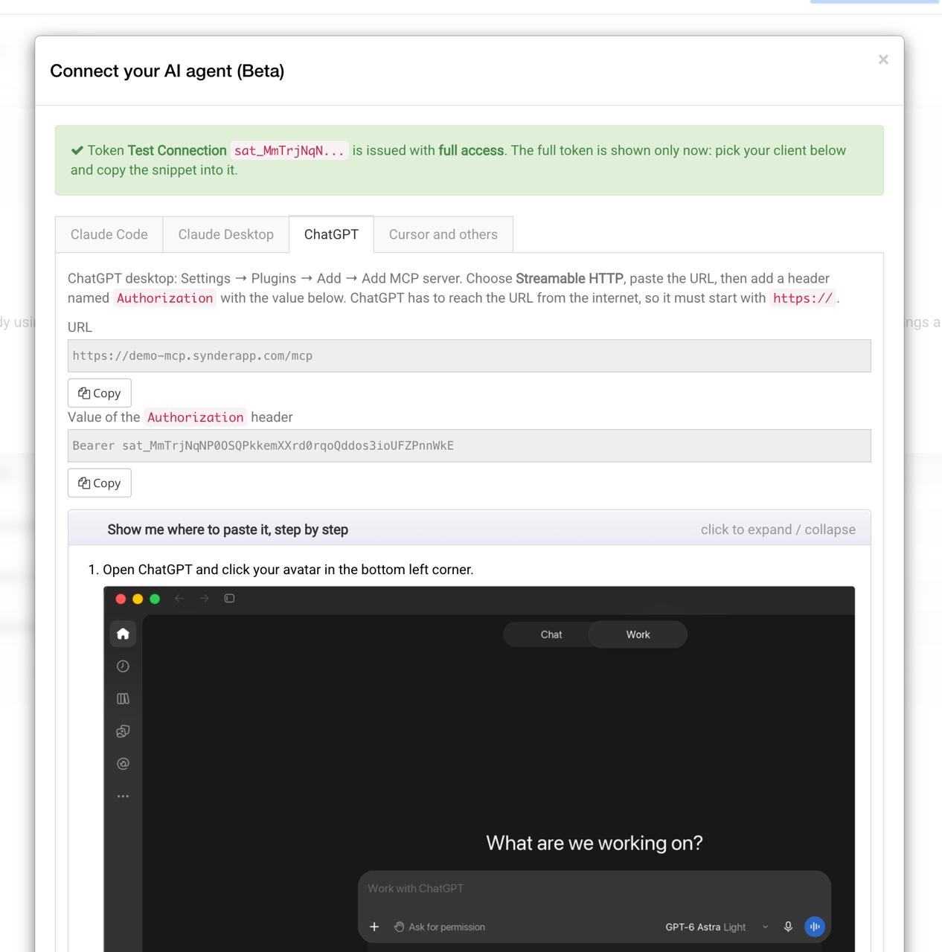Screen dimensions: 942x952
Task: Open the three-dots more menu in sidebar
Action: point(124,796)
